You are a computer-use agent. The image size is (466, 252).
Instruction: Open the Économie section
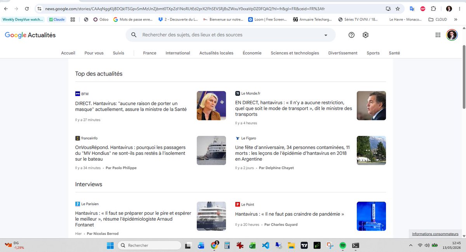(252, 53)
